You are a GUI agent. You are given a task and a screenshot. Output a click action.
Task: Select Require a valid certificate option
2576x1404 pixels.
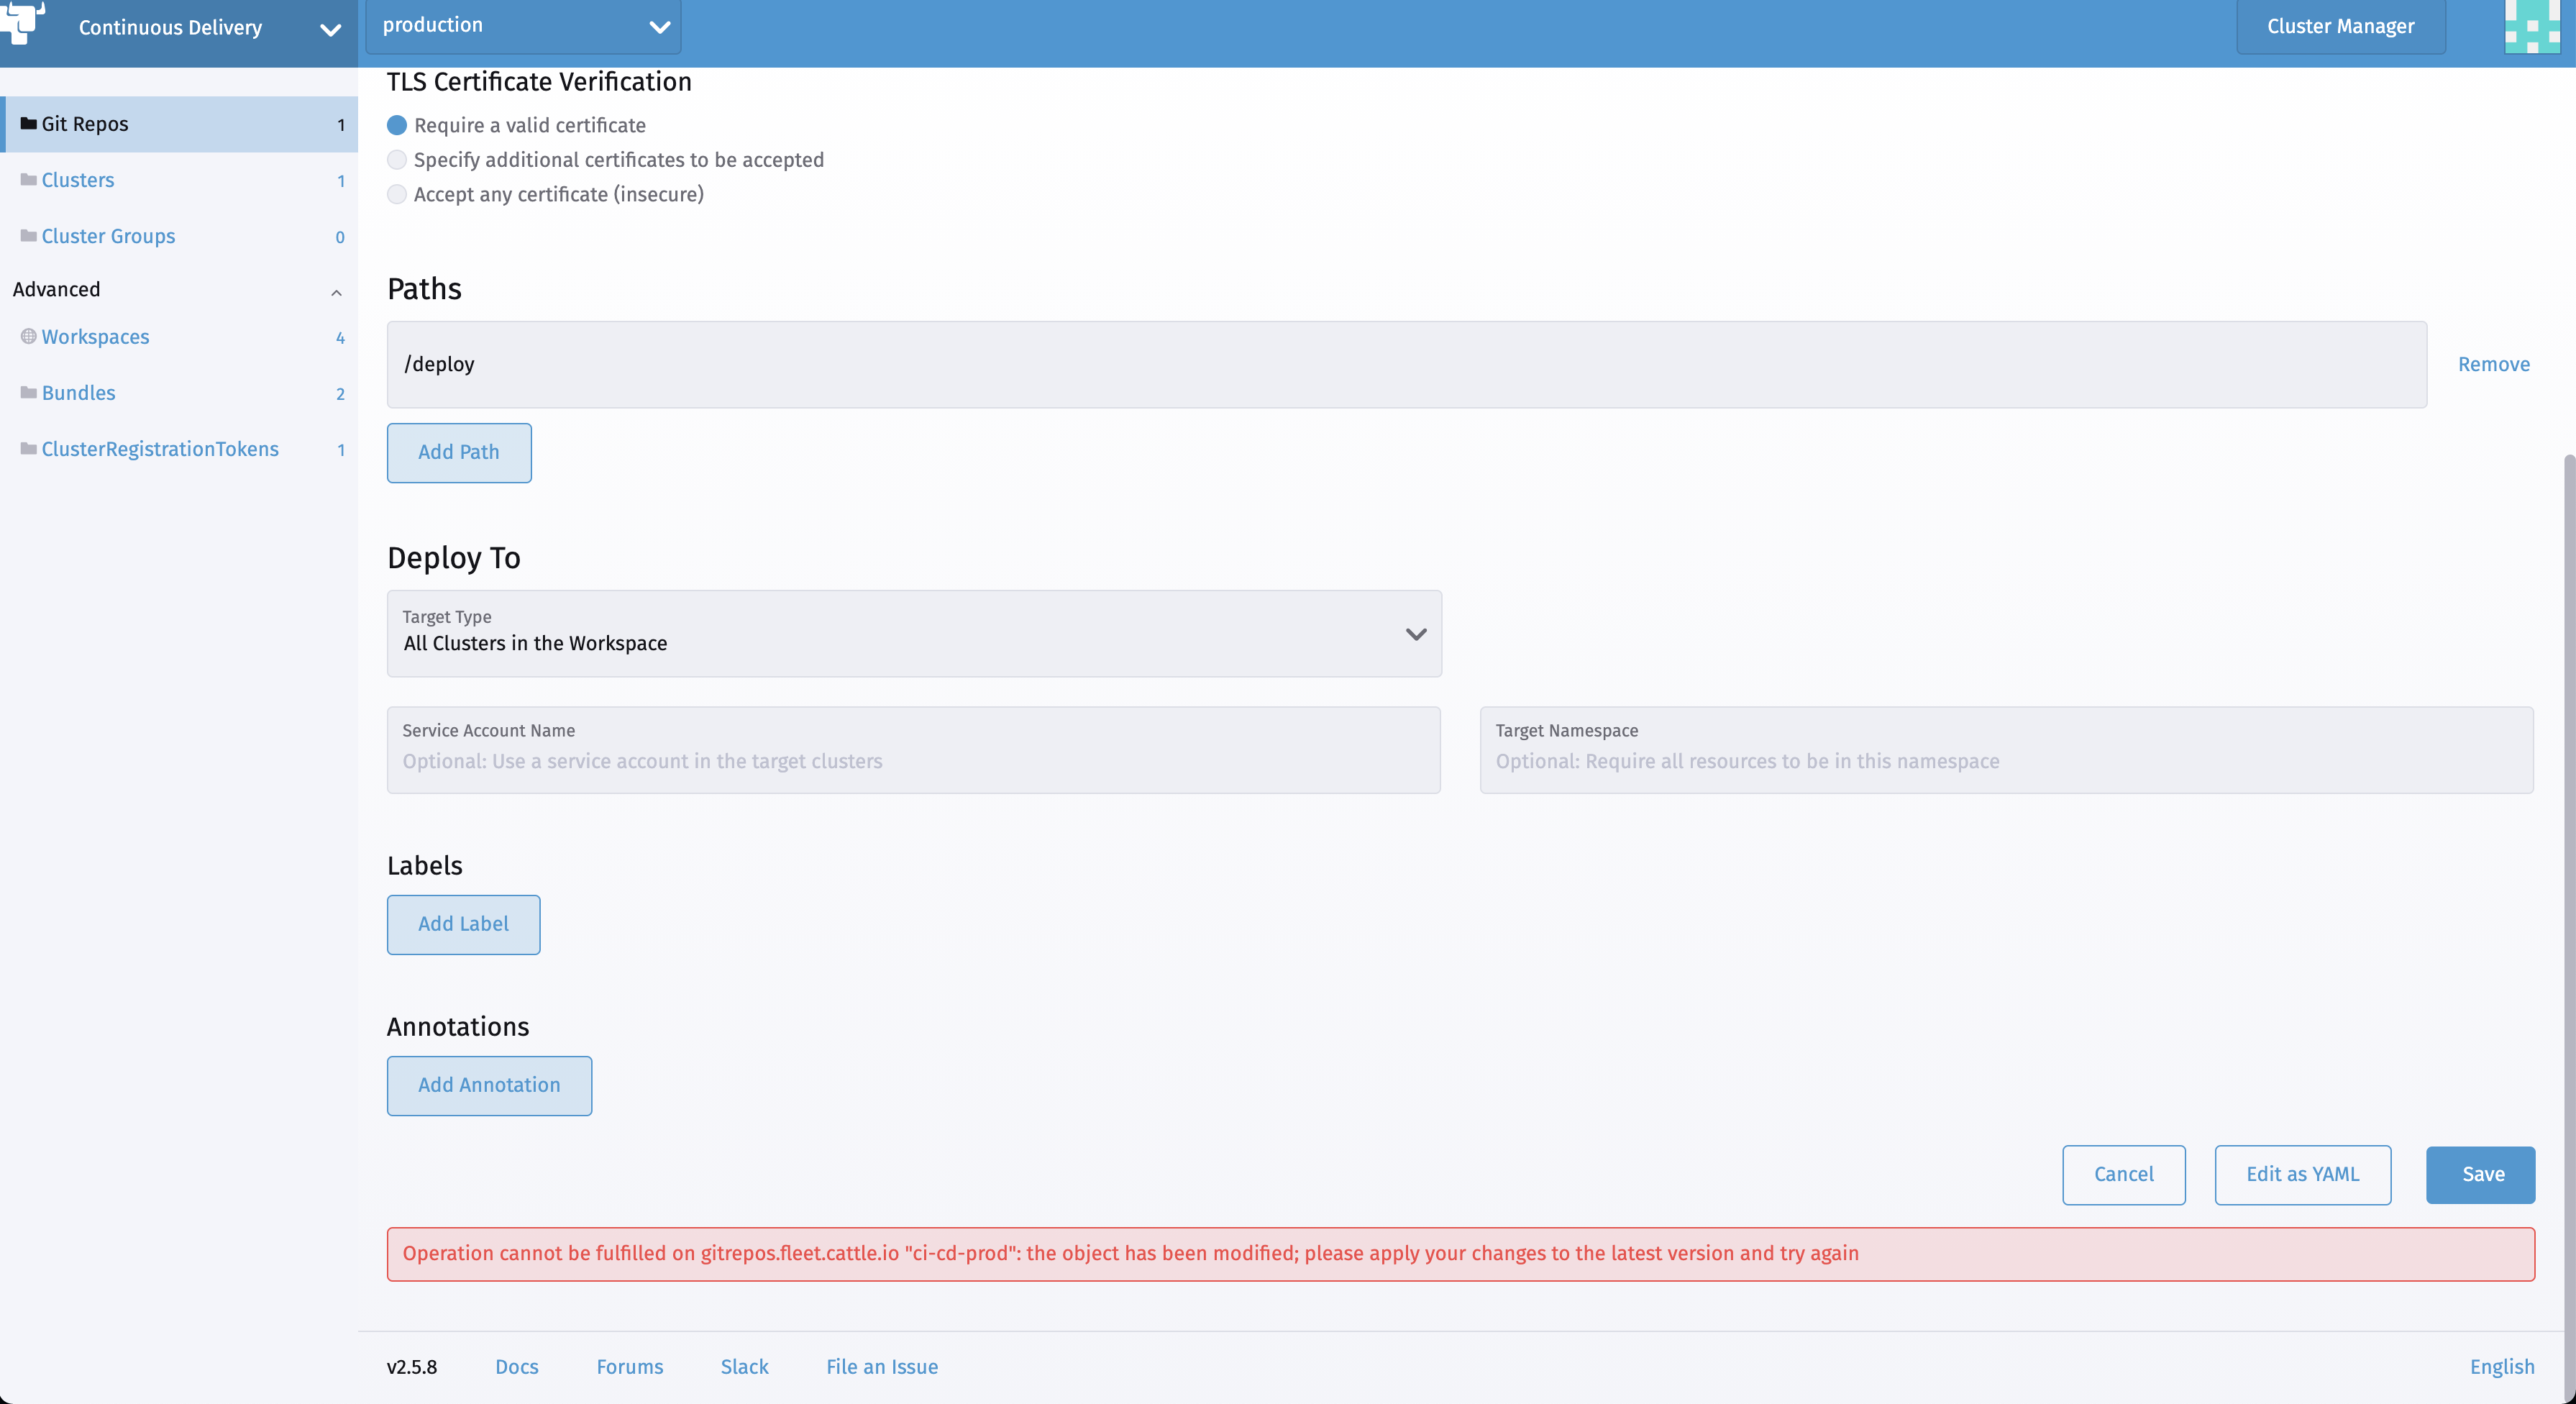point(397,126)
